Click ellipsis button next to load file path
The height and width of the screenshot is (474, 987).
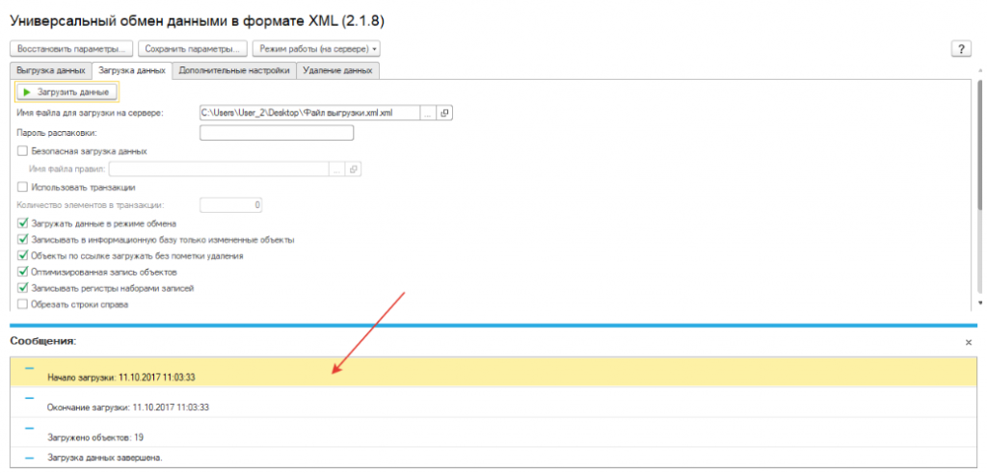(428, 114)
